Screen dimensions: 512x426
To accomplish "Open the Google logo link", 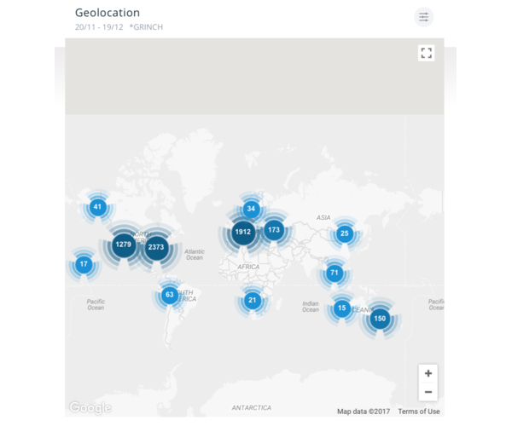I will pyautogui.click(x=90, y=408).
